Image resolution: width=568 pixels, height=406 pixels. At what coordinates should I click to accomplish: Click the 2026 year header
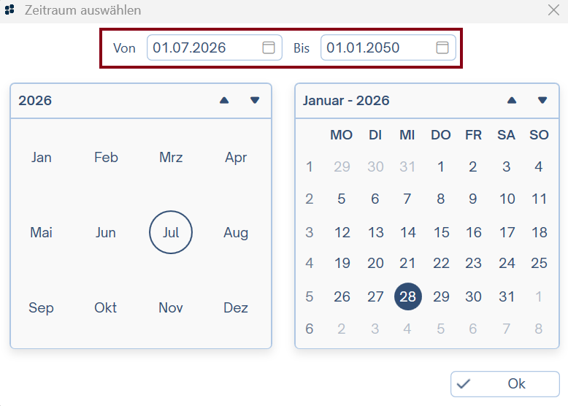click(x=35, y=101)
